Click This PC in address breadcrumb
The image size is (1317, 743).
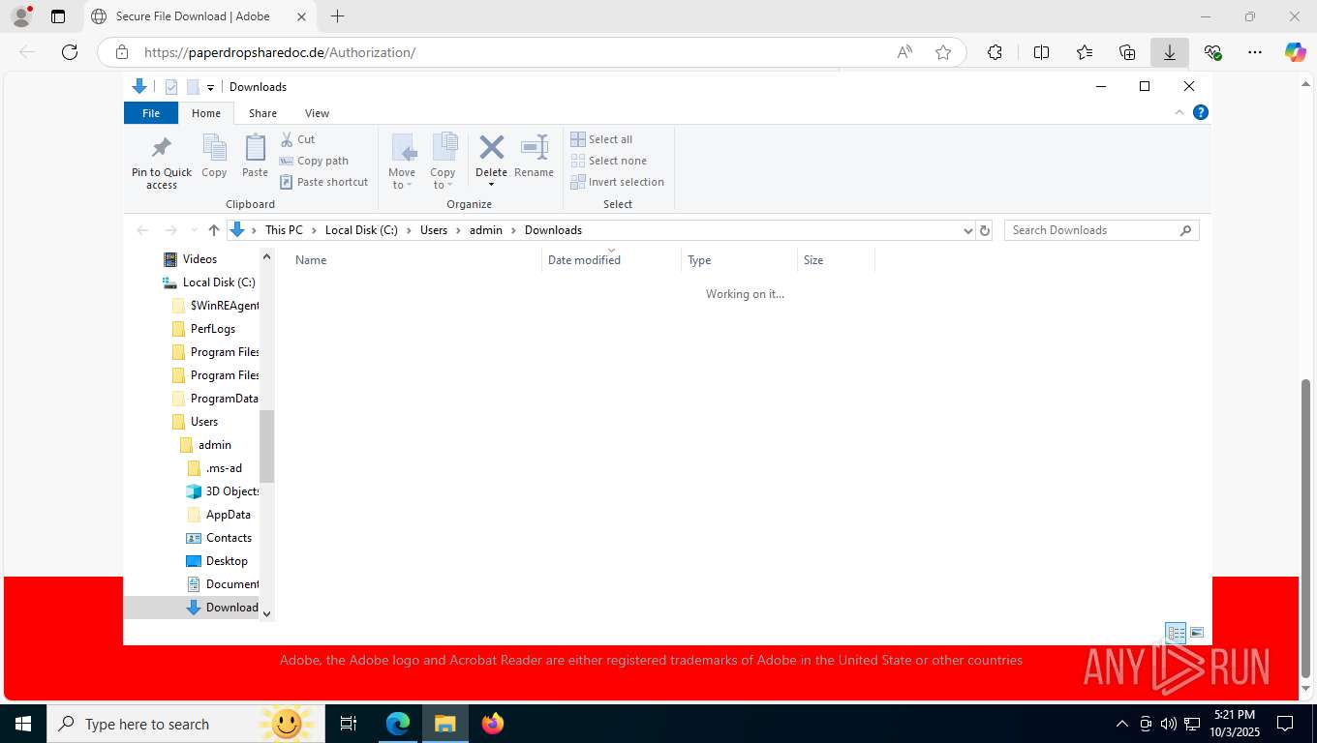[284, 230]
